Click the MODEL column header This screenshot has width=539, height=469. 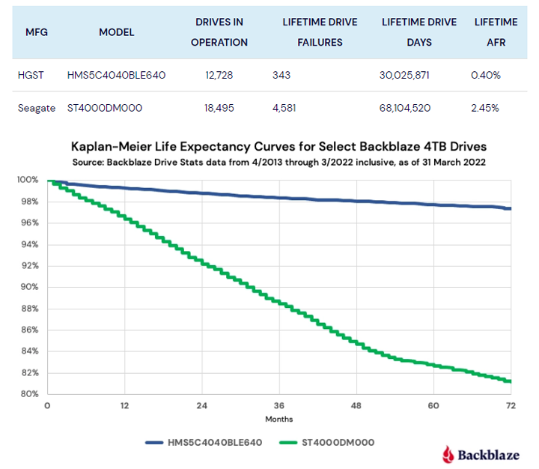(117, 32)
